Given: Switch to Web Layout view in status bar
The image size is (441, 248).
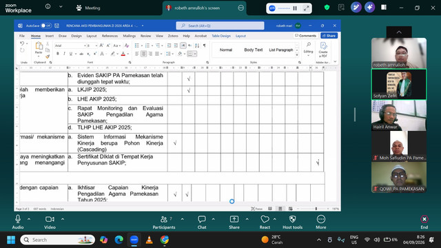Looking at the screenshot, I should point(291,209).
